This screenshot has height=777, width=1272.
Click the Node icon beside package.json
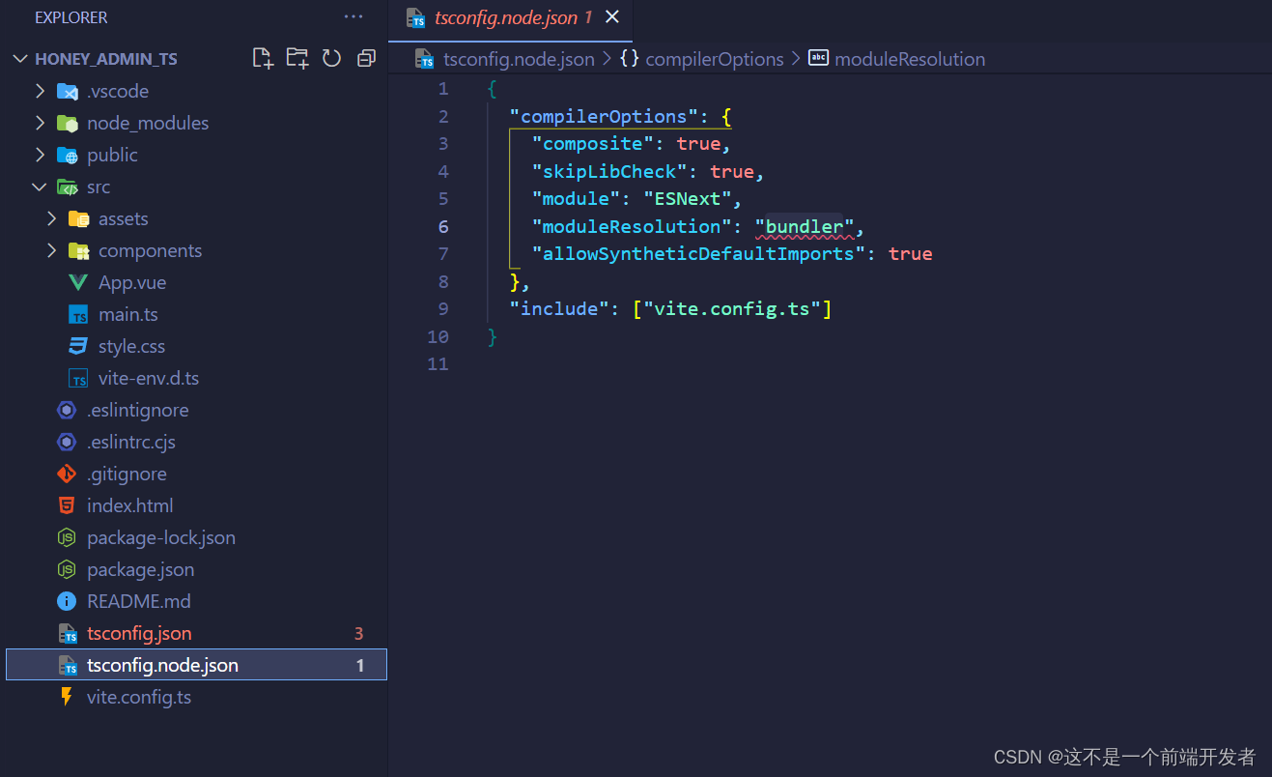point(67,569)
